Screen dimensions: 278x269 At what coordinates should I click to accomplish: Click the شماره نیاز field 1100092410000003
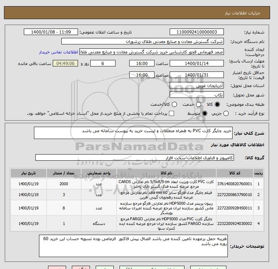coord(197,32)
